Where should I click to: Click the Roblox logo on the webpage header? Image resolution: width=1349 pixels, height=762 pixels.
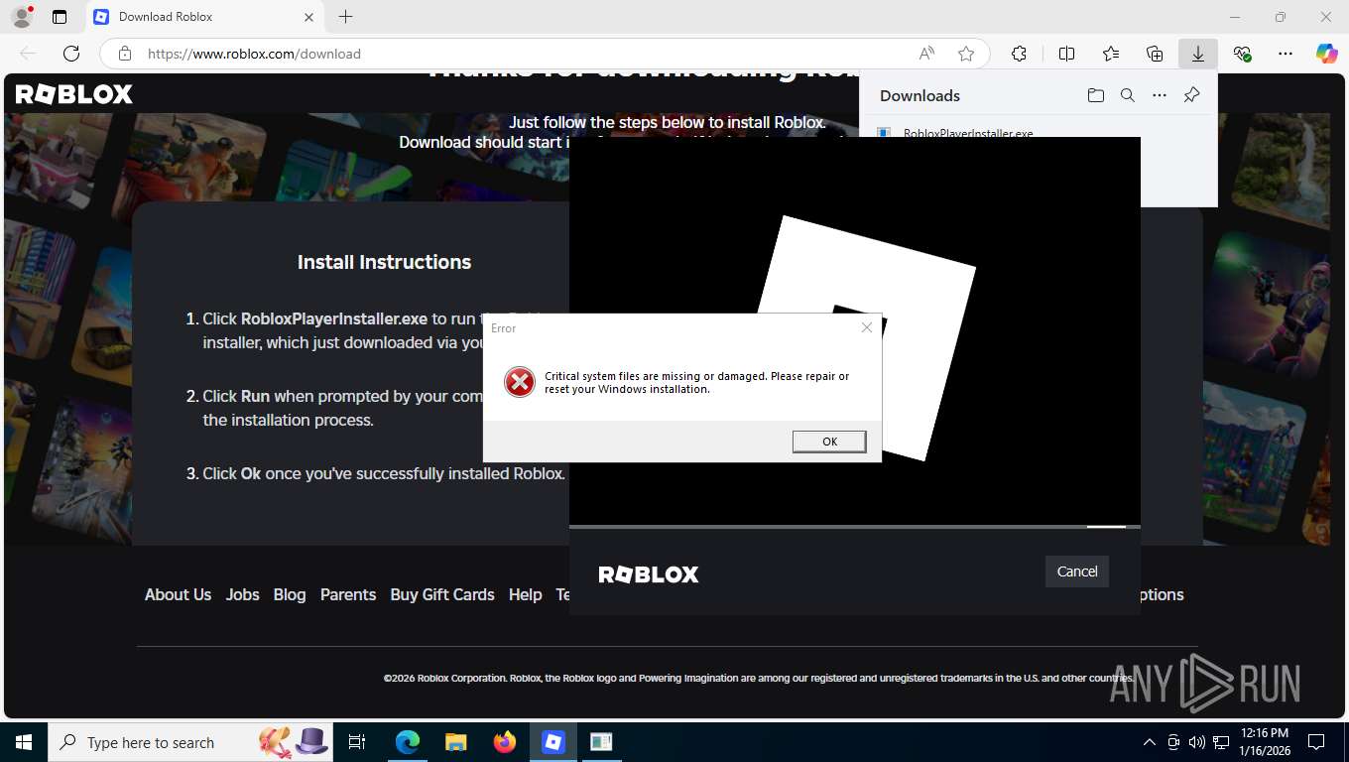click(73, 94)
